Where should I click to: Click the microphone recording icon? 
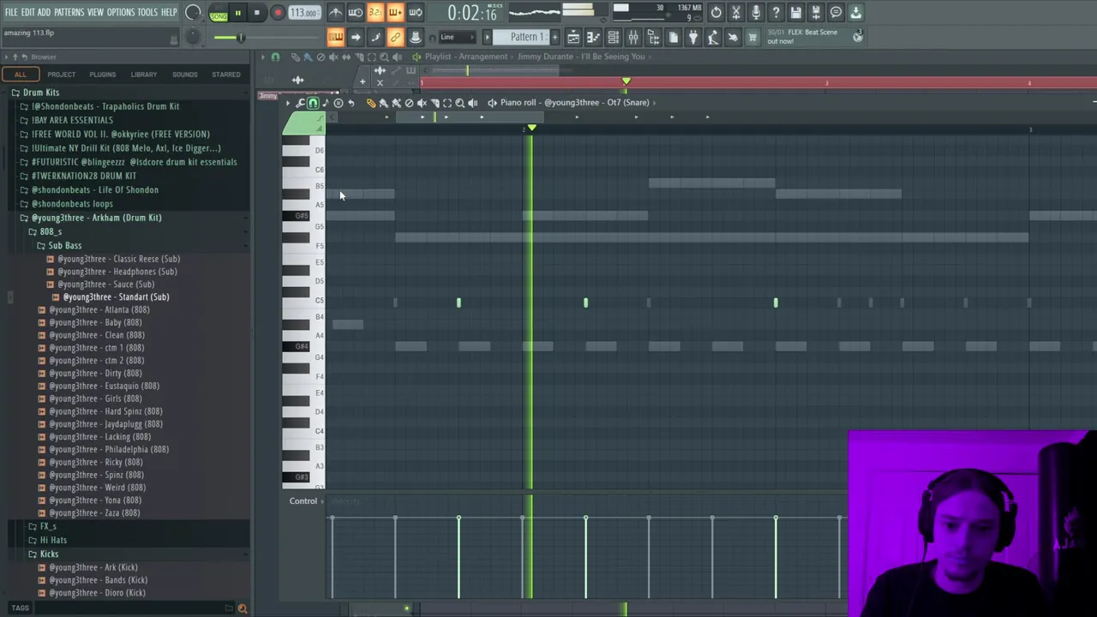click(756, 13)
